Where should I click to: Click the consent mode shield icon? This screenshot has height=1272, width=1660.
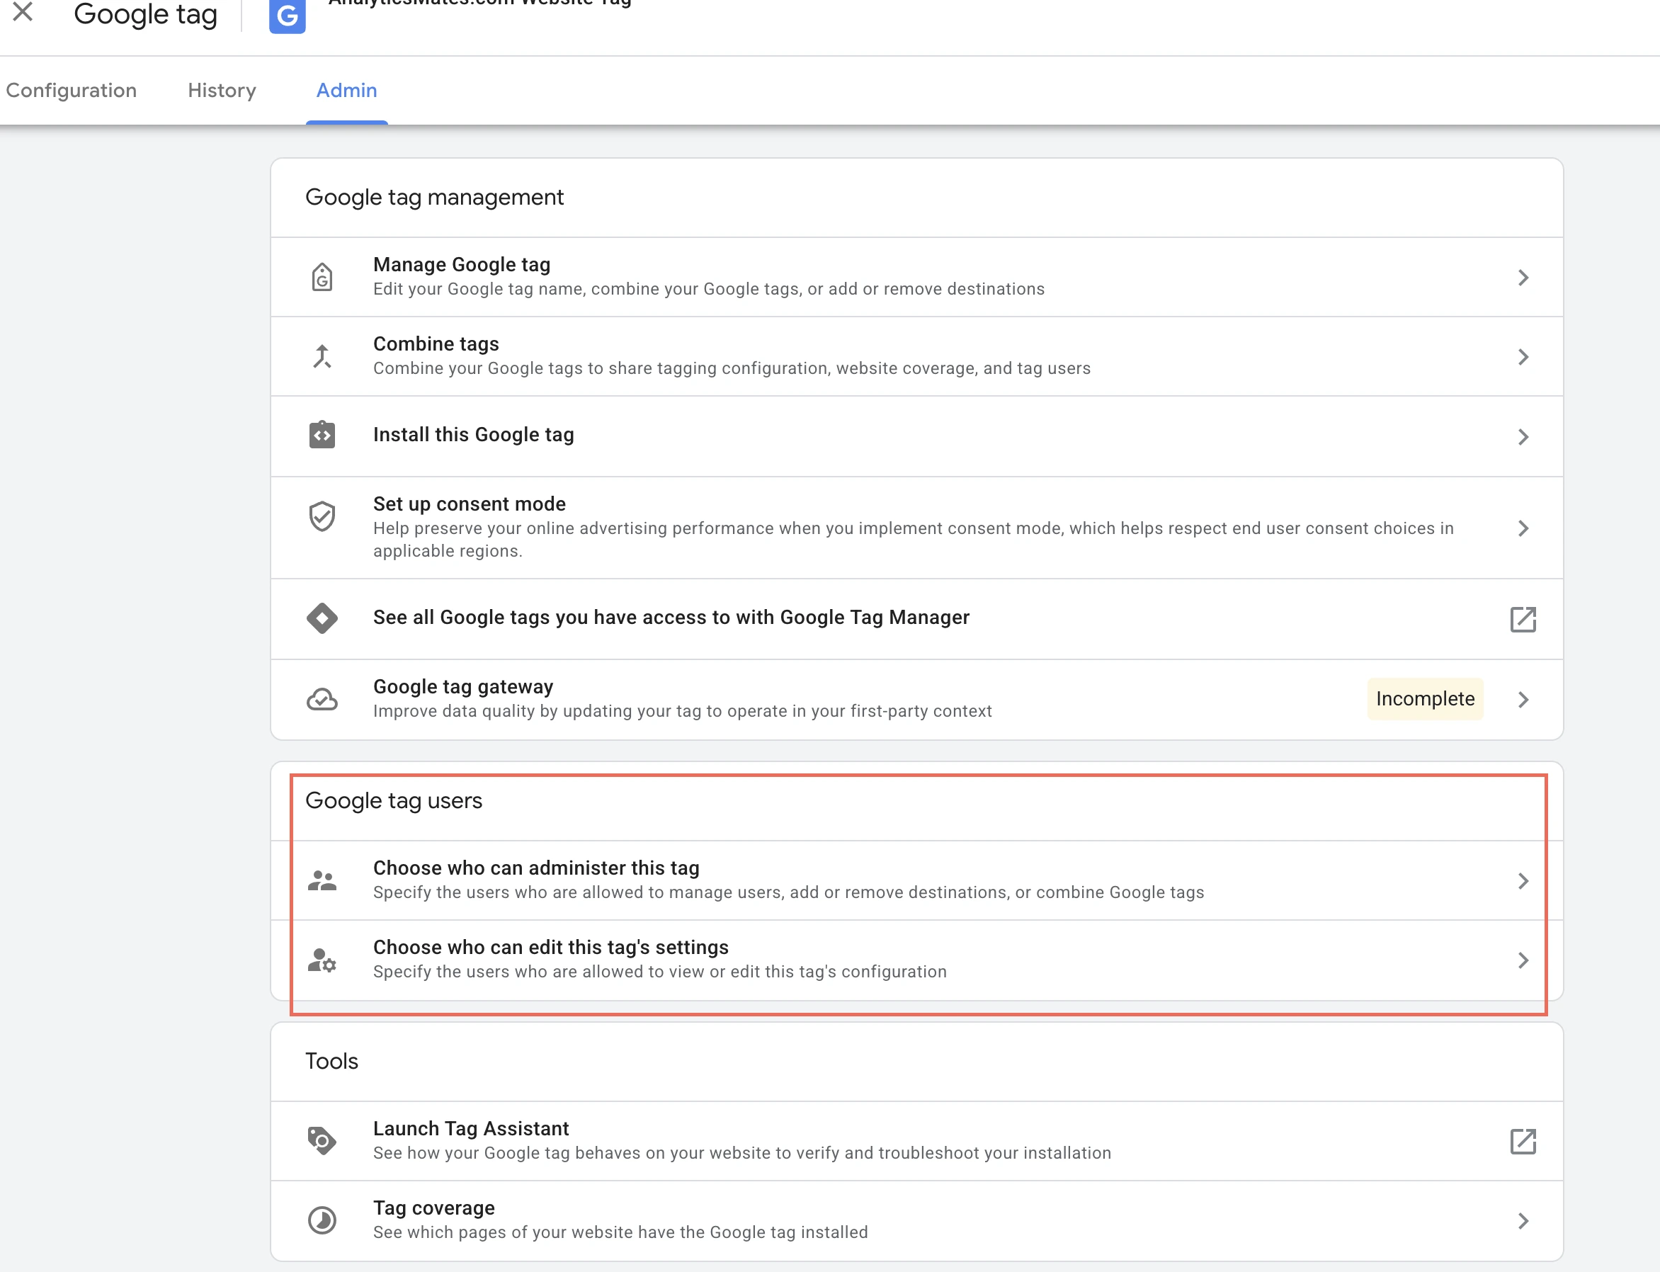322,516
